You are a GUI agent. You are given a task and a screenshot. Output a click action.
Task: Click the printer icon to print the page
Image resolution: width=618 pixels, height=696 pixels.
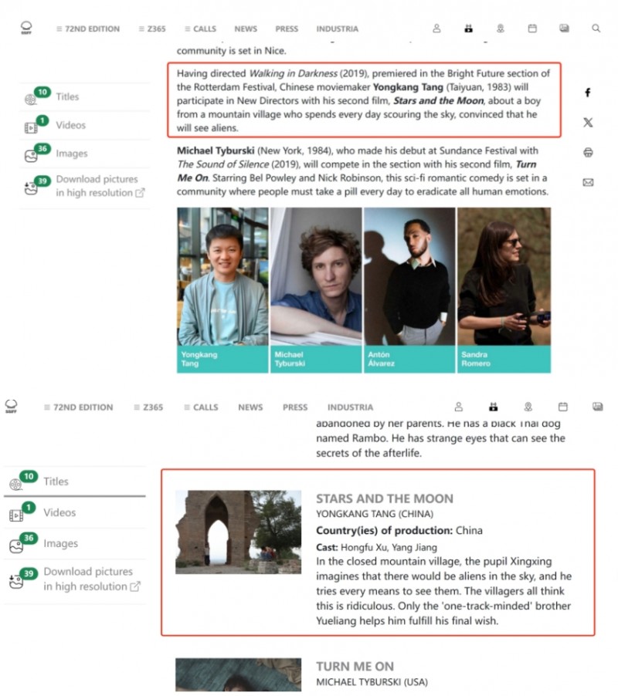(588, 153)
